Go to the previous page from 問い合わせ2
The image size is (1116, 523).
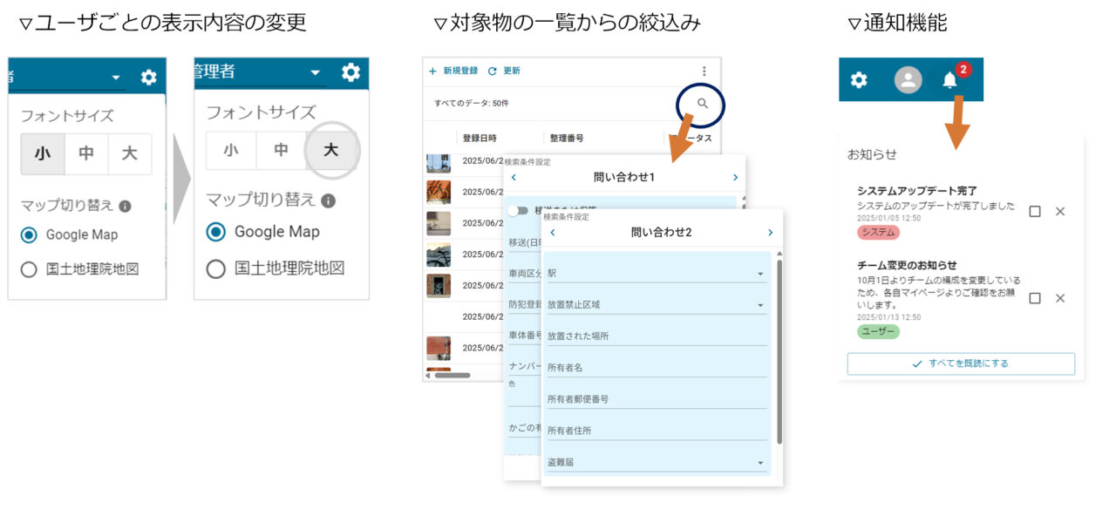(552, 233)
